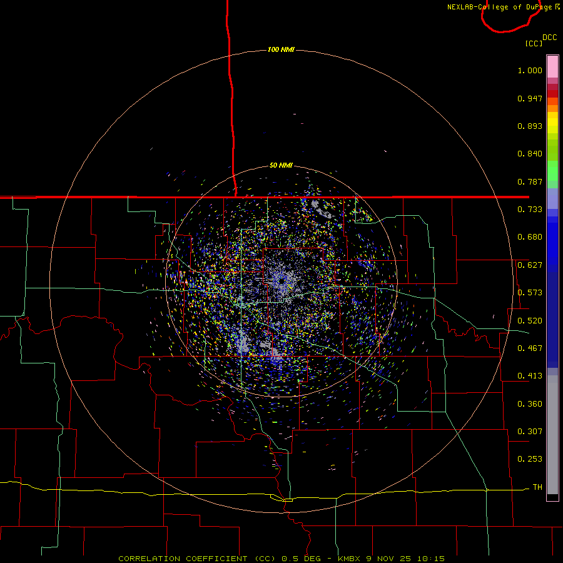This screenshot has width=563, height=563.
Task: Click the 0.413 scale value
Action: click(x=530, y=376)
